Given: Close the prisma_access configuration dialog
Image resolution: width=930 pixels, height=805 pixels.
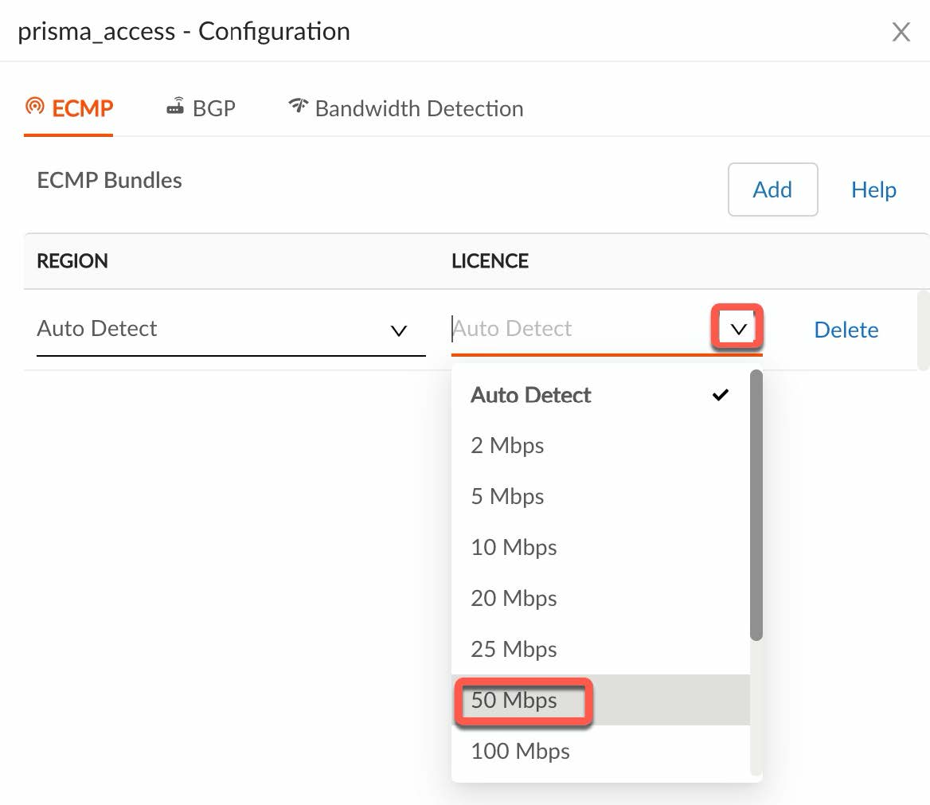Looking at the screenshot, I should pyautogui.click(x=901, y=32).
